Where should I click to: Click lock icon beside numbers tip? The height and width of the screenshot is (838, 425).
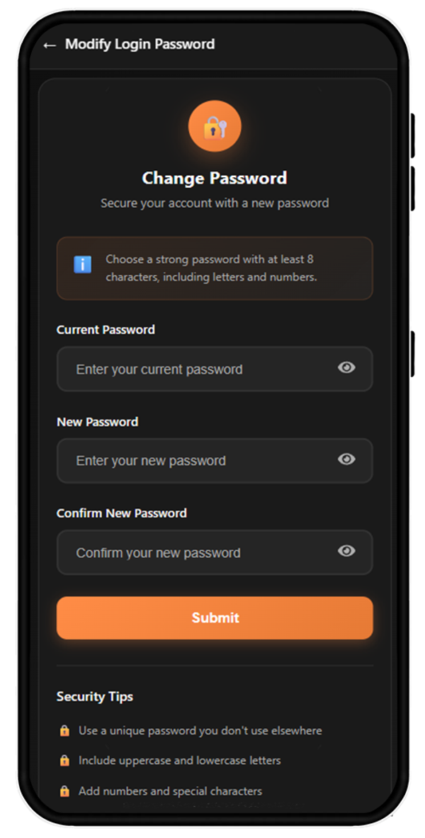(64, 791)
